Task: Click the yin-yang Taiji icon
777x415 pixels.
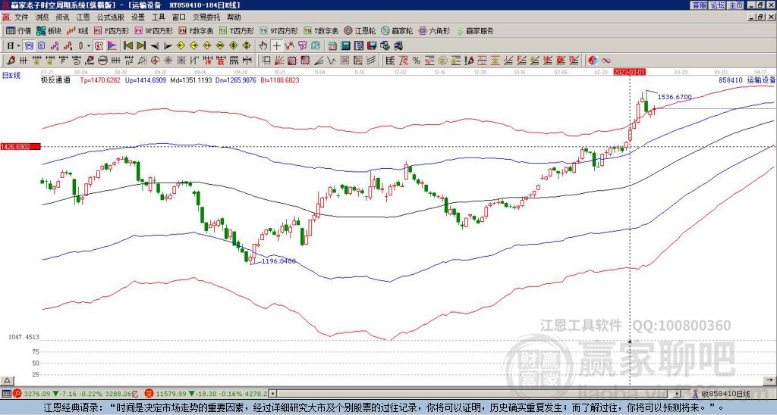Action: (593, 61)
